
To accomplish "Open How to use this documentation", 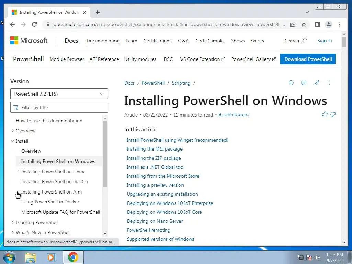I will [x=49, y=121].
